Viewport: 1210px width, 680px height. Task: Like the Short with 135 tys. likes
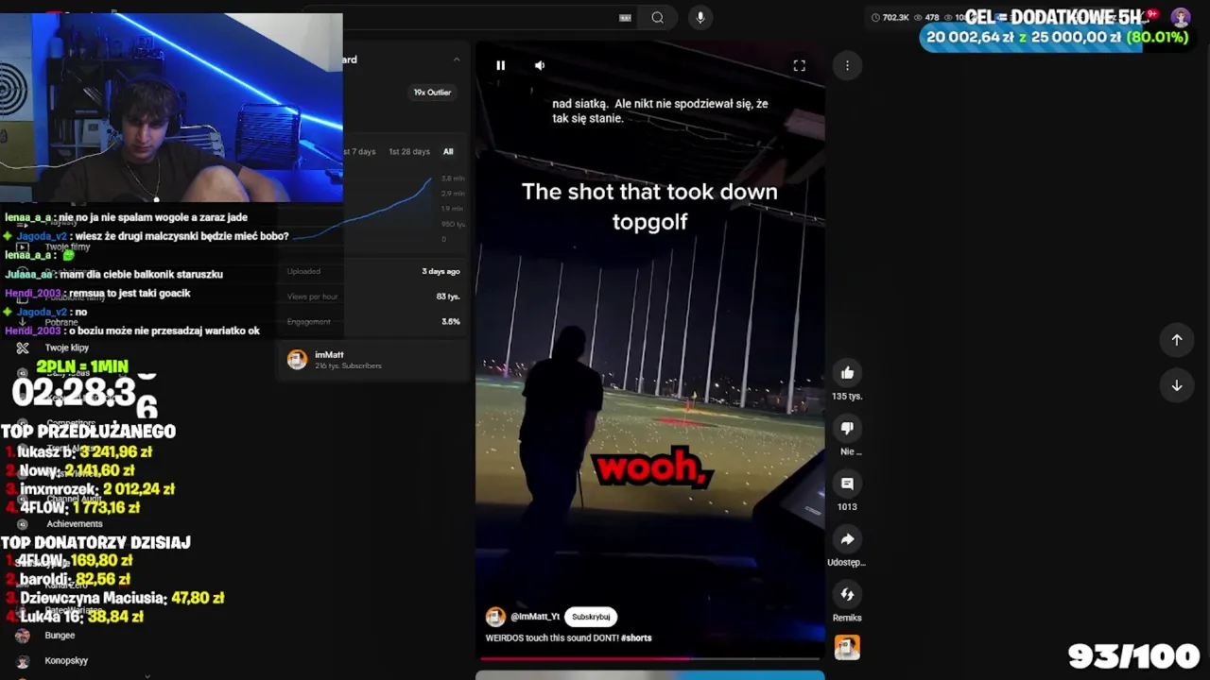(847, 373)
